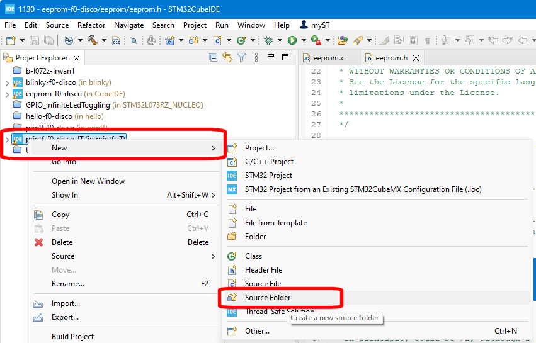Open dropdown next to green Run icon
536x343 pixels.
pos(304,40)
